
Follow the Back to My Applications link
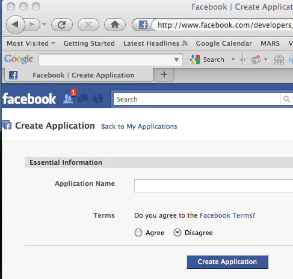pyautogui.click(x=139, y=126)
